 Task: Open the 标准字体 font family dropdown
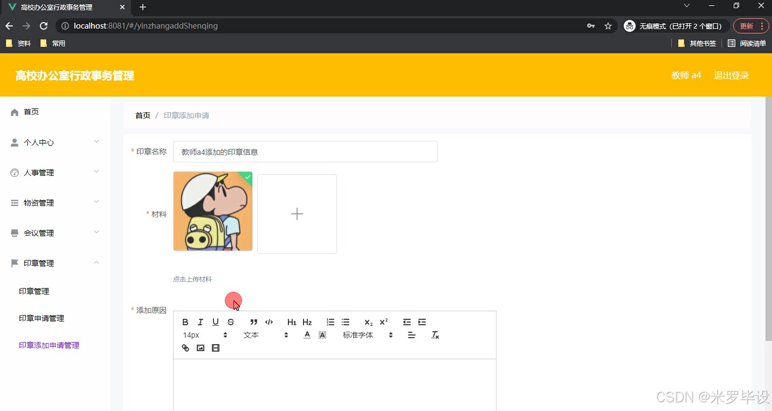(x=368, y=335)
